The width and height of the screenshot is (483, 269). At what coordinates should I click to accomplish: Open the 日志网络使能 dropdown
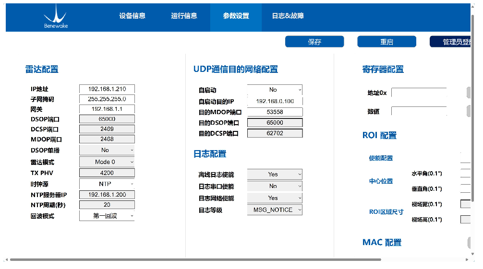[275, 198]
